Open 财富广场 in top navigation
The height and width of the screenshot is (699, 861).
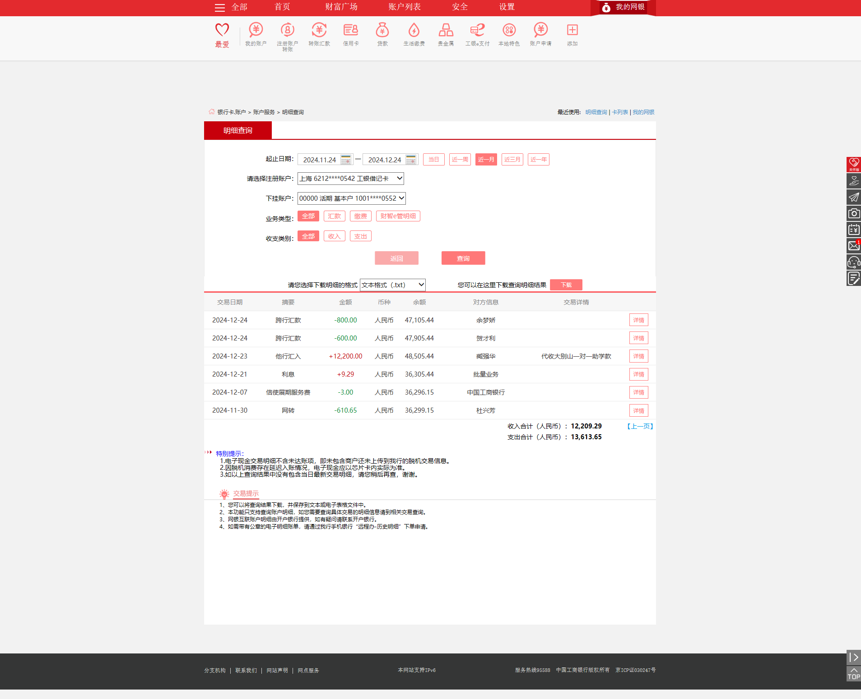coord(341,7)
